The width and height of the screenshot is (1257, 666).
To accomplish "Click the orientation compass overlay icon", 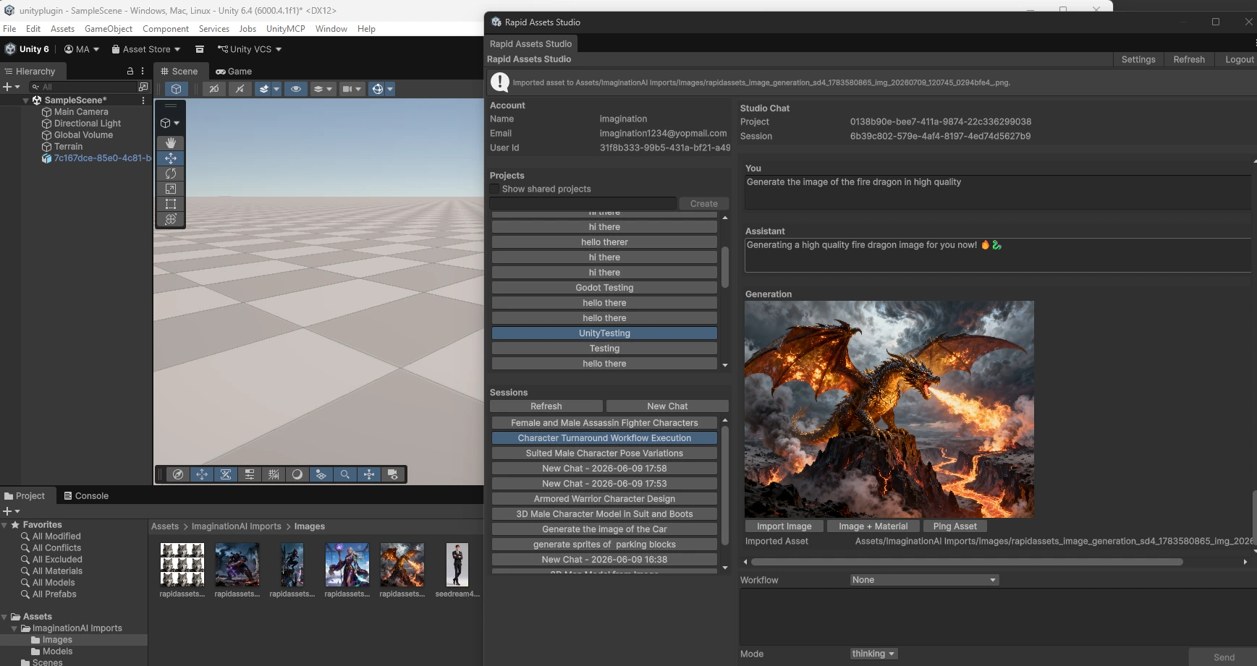I will [178, 474].
